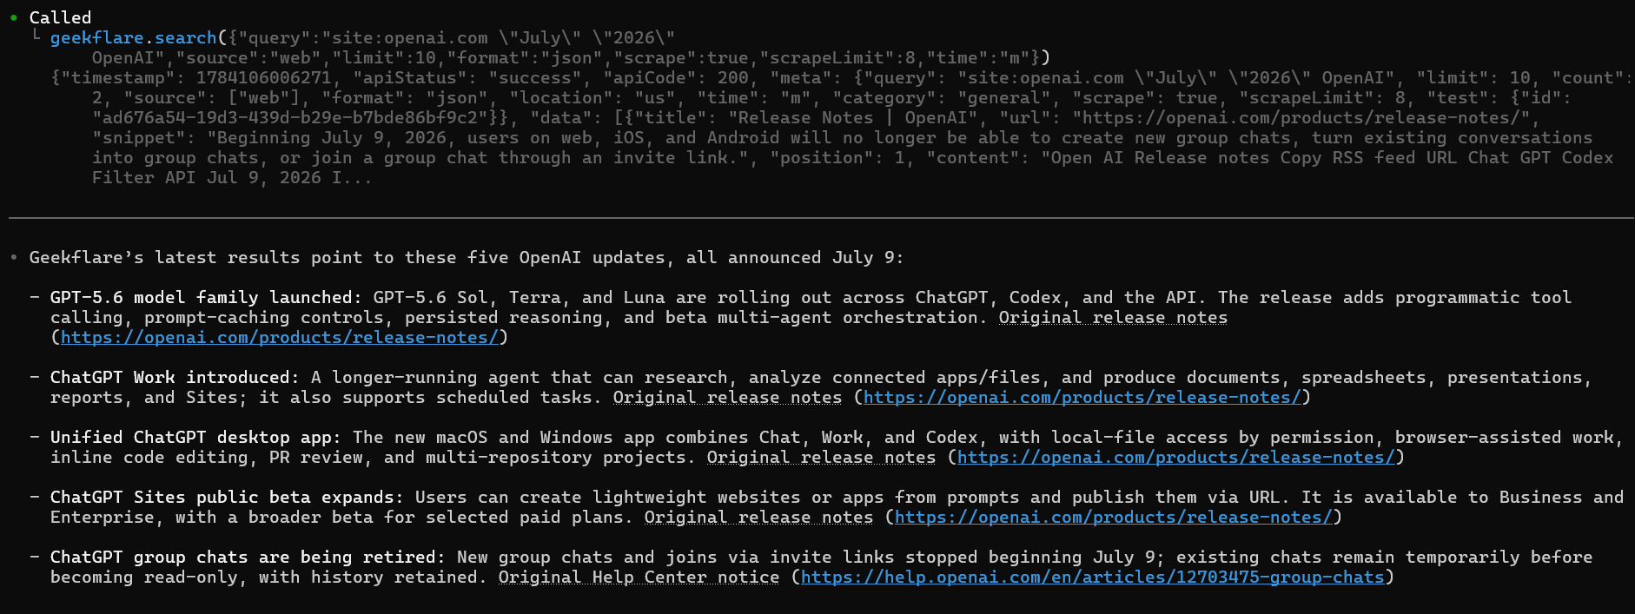Click the tree branch symbol before geekflare.search

click(36, 36)
